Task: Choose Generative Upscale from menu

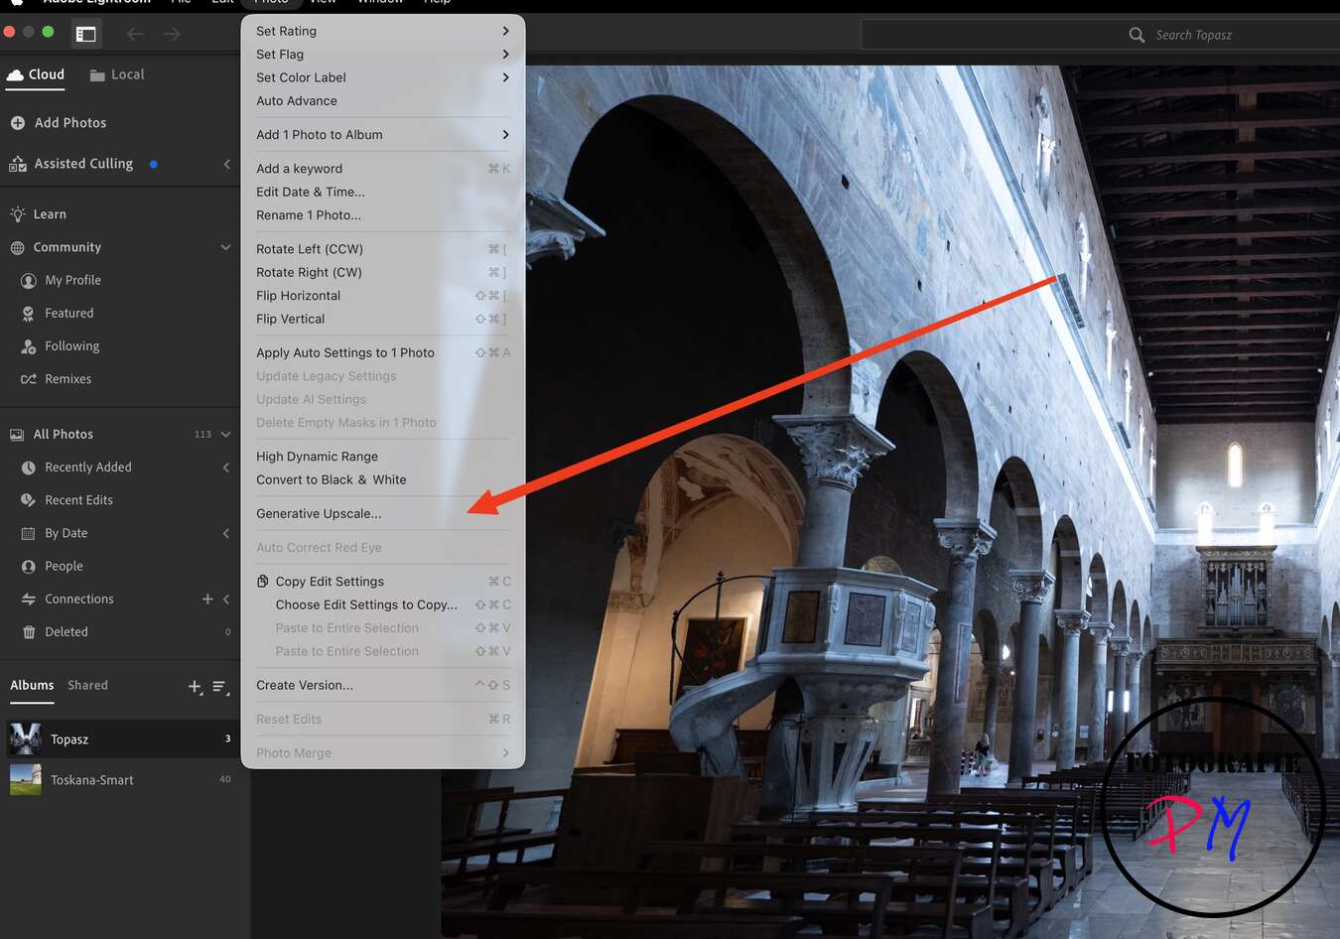Action: (319, 514)
